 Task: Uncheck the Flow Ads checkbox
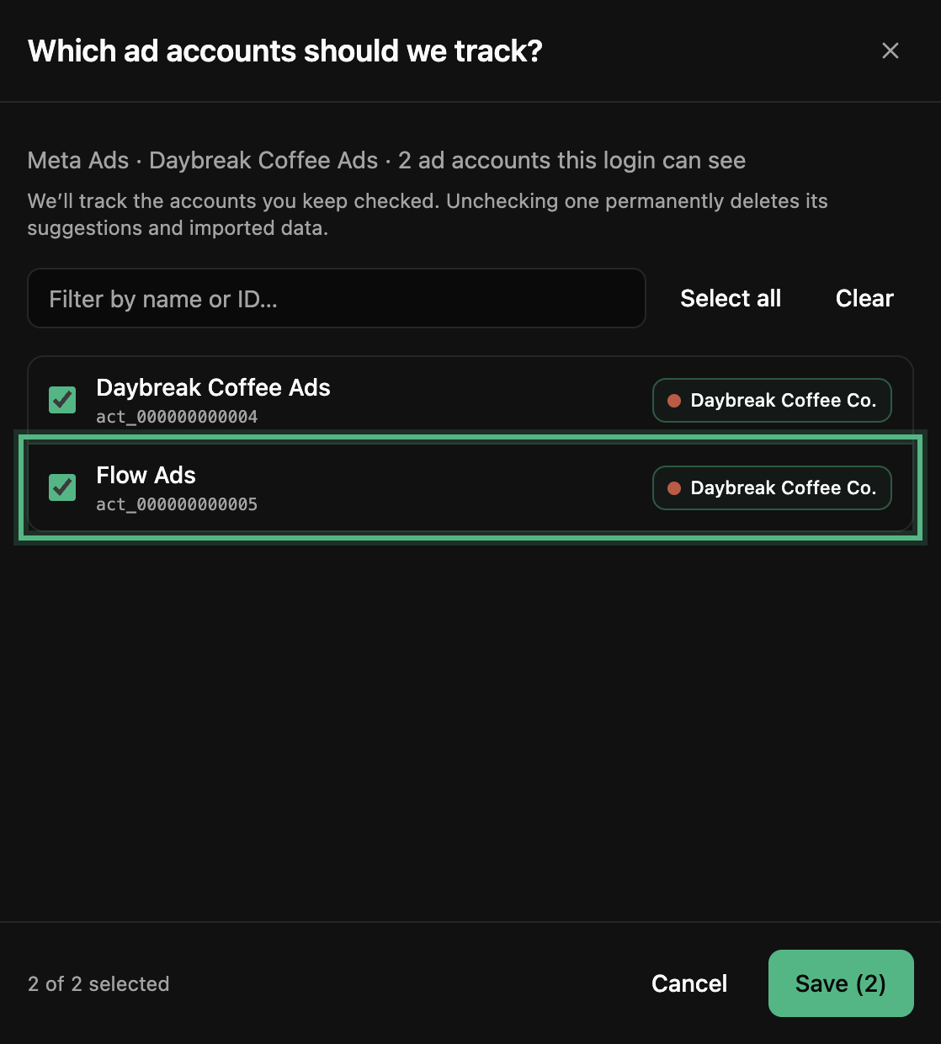[62, 487]
